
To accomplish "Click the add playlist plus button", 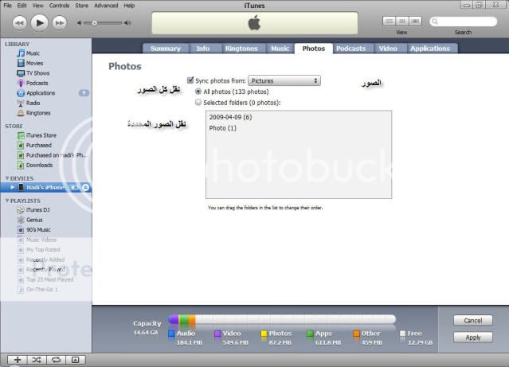I will pyautogui.click(x=18, y=360).
